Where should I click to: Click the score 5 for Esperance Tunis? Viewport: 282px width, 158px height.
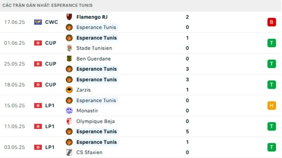(187, 132)
